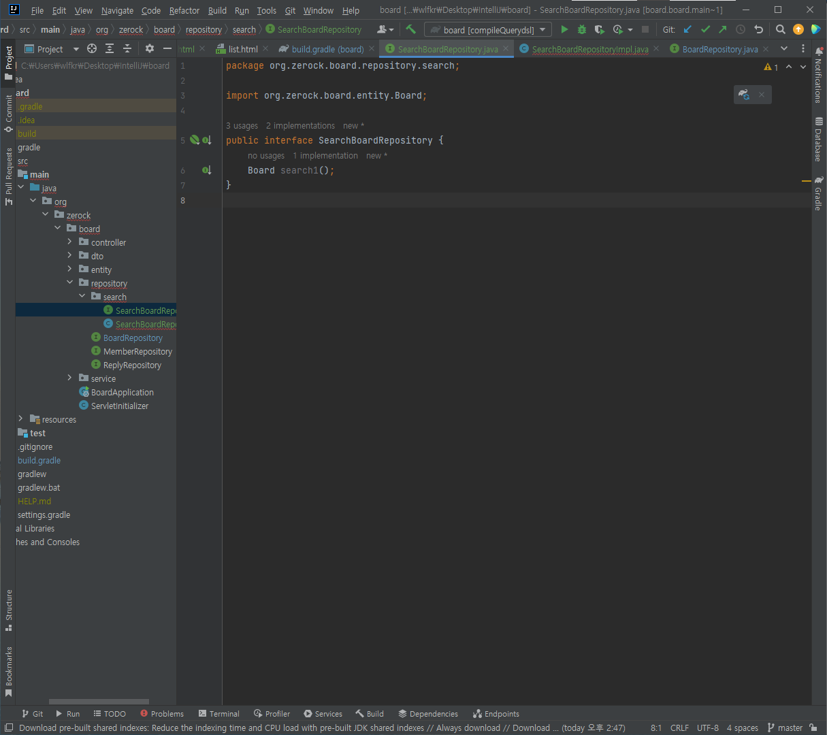Toggle the Database tool window on right stripe
This screenshot has width=827, height=735.
tap(818, 140)
